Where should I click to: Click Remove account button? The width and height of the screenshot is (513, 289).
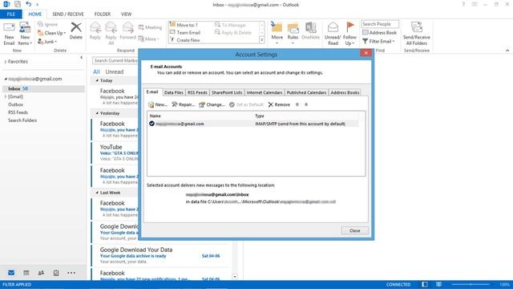279,104
